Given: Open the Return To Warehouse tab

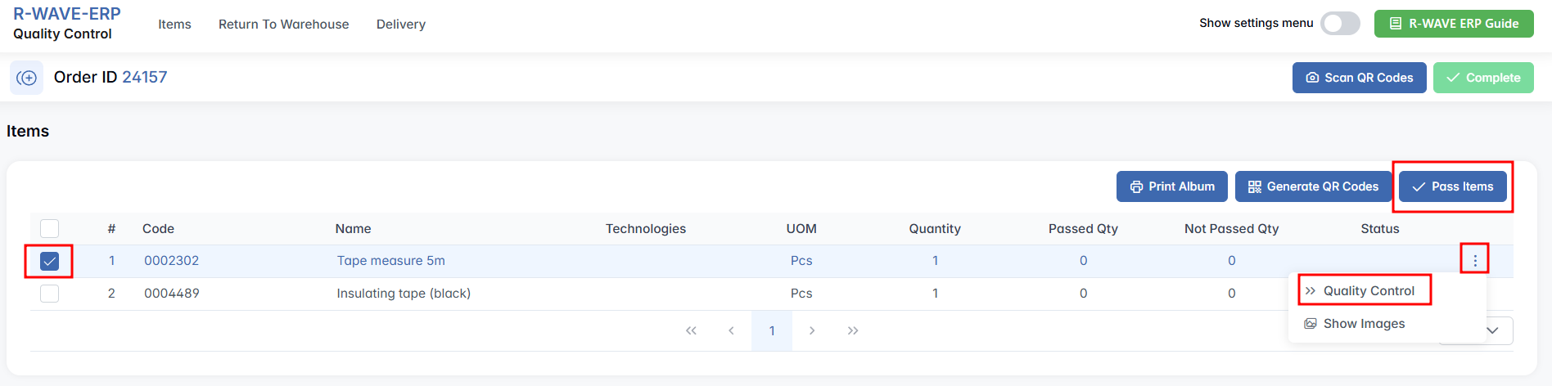Looking at the screenshot, I should (x=283, y=25).
